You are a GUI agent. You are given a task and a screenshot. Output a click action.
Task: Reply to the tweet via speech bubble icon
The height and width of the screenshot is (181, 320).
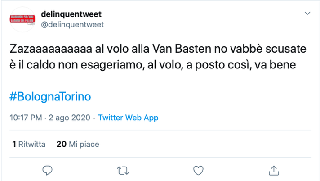47,170
